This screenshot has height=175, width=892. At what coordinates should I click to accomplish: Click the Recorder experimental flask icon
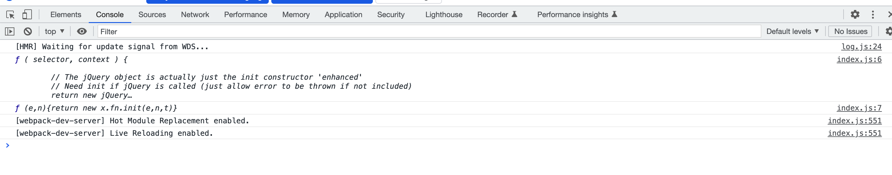[x=514, y=14]
